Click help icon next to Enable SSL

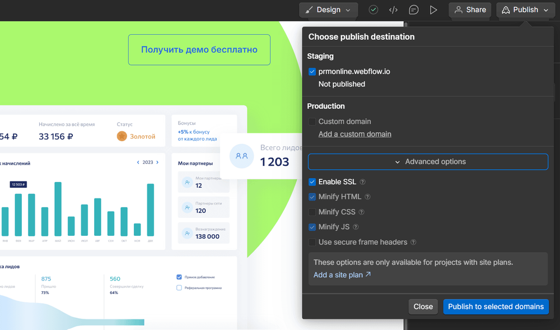click(x=363, y=182)
